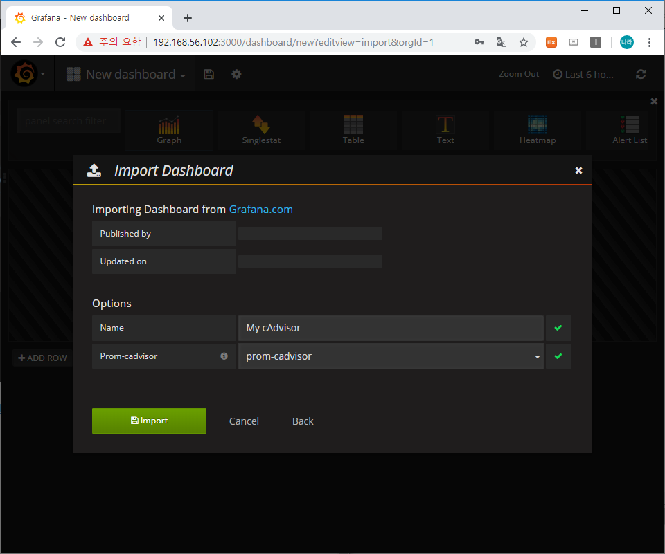Click the Grafana logo menu icon
665x554 pixels.
tap(25, 74)
